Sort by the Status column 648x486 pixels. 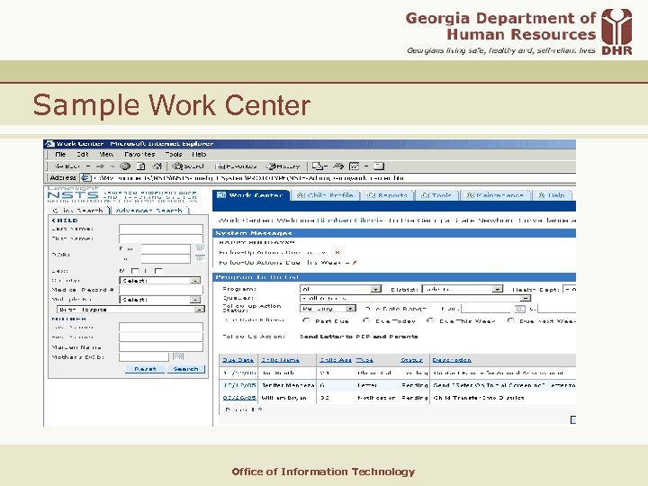coord(411,360)
